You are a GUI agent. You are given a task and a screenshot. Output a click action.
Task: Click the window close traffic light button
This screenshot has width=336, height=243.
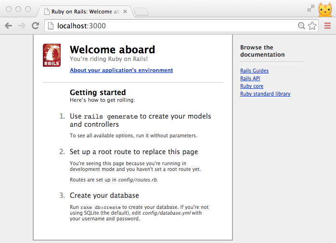(9, 9)
